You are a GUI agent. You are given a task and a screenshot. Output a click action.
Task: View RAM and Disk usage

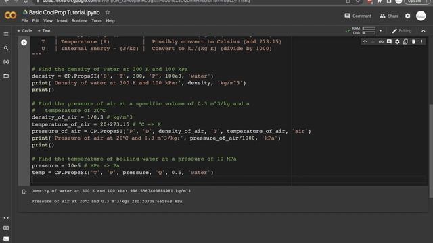tap(364, 30)
